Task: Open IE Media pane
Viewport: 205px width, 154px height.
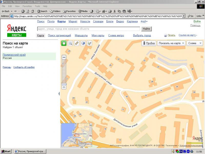Action: pyautogui.click(x=83, y=11)
